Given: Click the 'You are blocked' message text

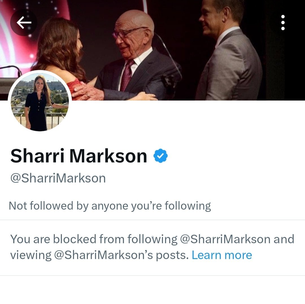Looking at the screenshot, I should pos(152,247).
